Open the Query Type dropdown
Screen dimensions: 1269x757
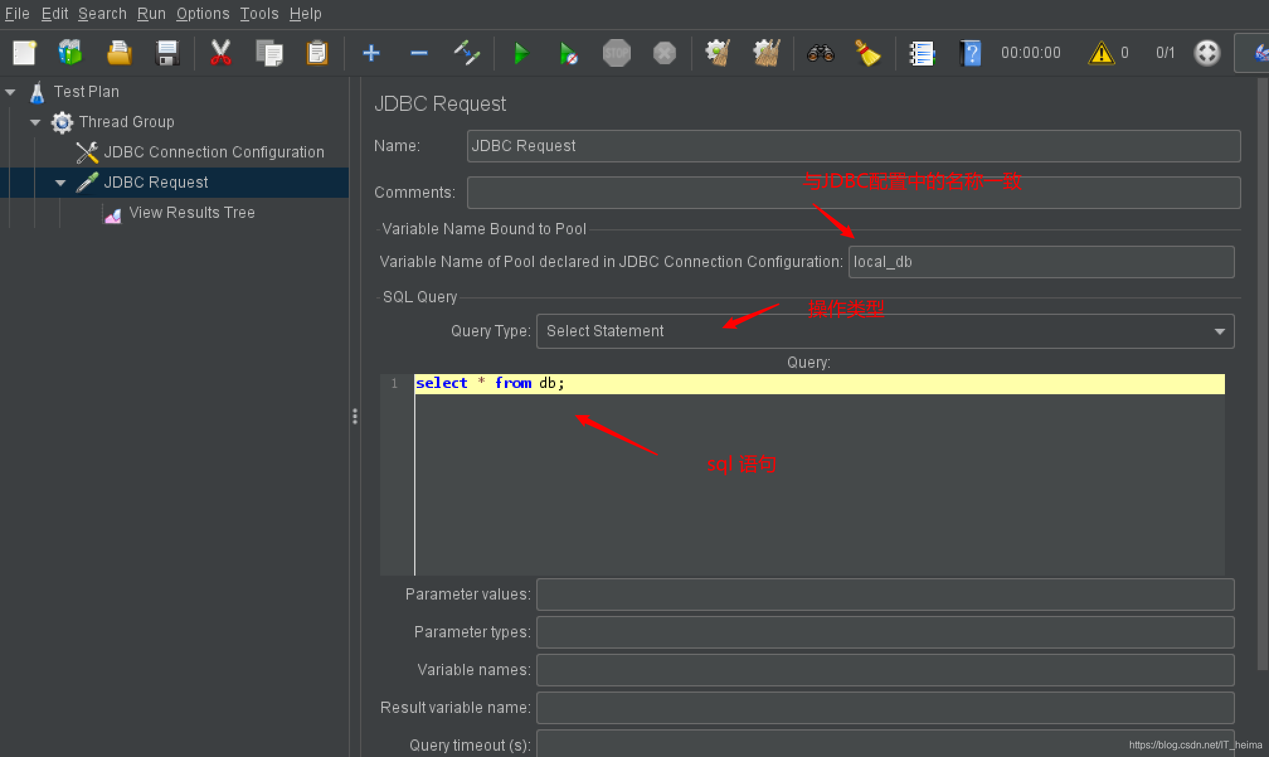pyautogui.click(x=1219, y=331)
